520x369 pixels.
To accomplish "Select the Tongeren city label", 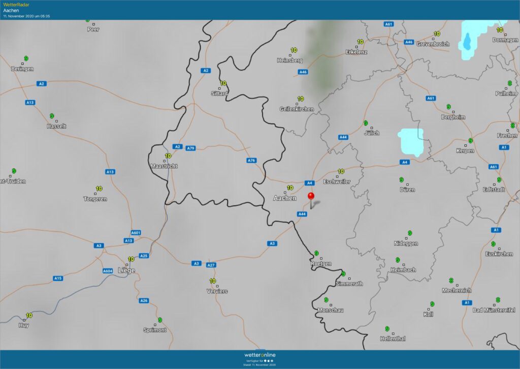I will [x=95, y=199].
